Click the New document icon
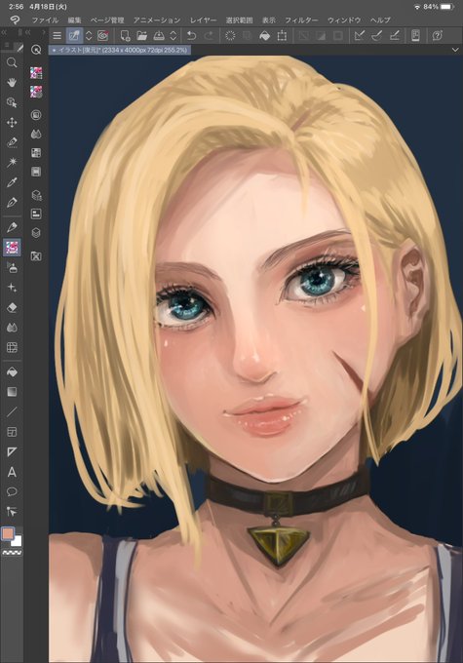 (x=125, y=35)
